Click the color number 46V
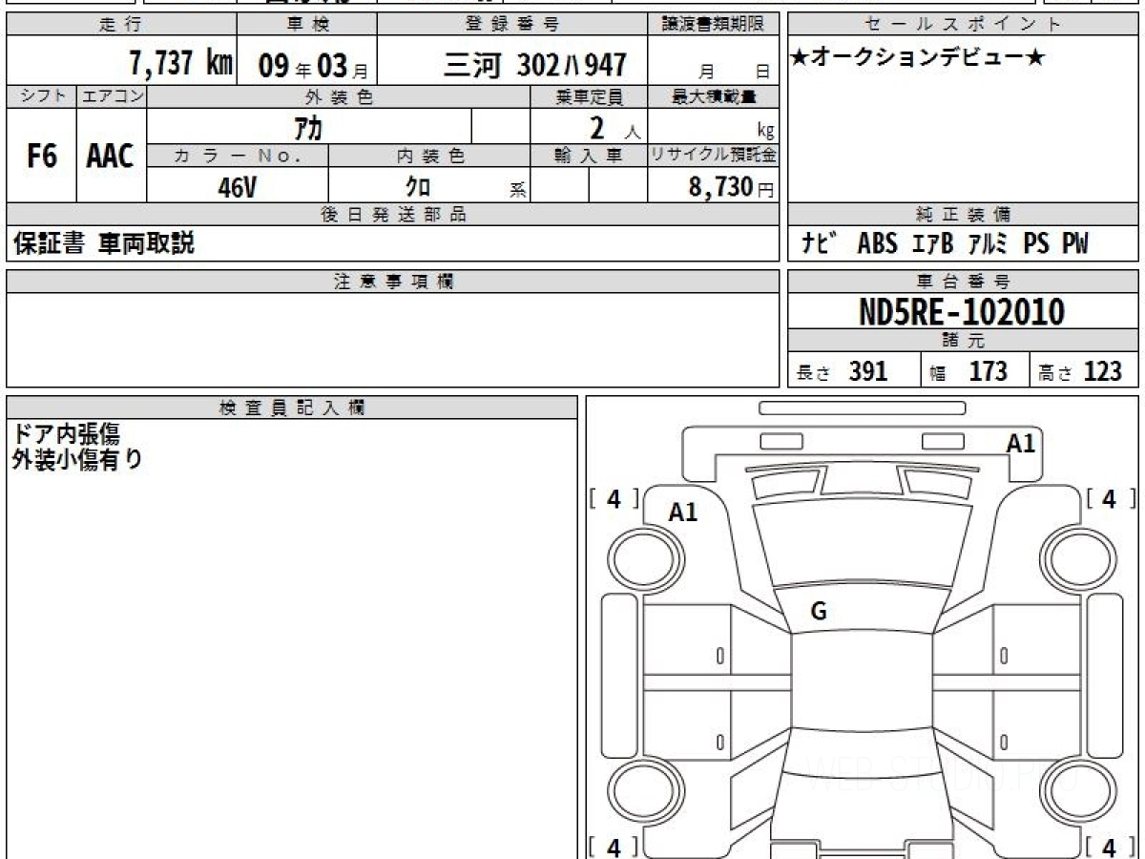This screenshot has width=1145, height=859. 237,188
